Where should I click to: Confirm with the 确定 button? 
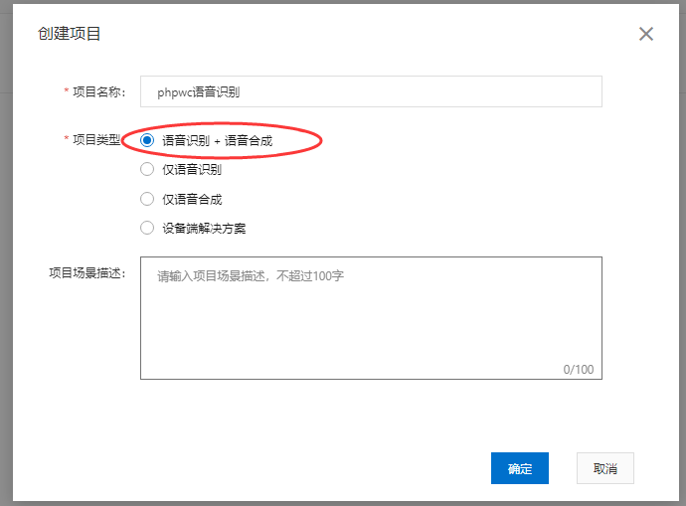pos(520,468)
